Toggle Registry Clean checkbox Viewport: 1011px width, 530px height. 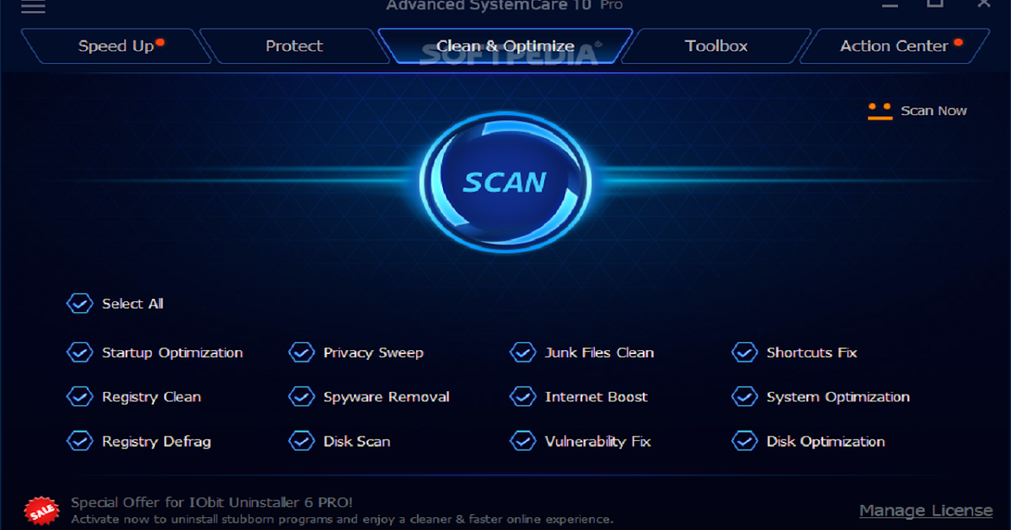click(x=80, y=397)
